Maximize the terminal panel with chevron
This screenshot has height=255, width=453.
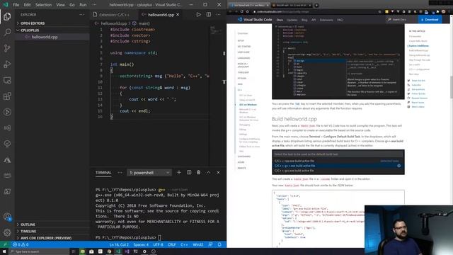208,172
